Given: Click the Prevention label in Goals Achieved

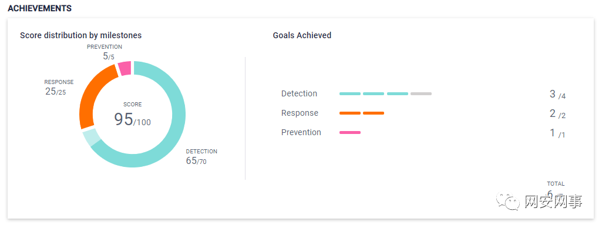Looking at the screenshot, I should (x=301, y=132).
